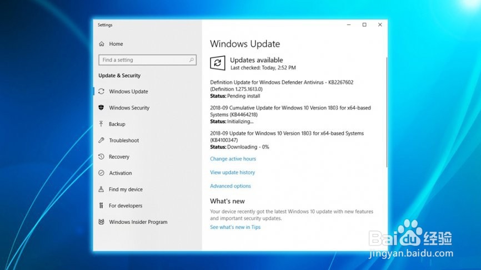Click the Settings window title text
Viewport: 481px width, 270px height.
(x=105, y=25)
